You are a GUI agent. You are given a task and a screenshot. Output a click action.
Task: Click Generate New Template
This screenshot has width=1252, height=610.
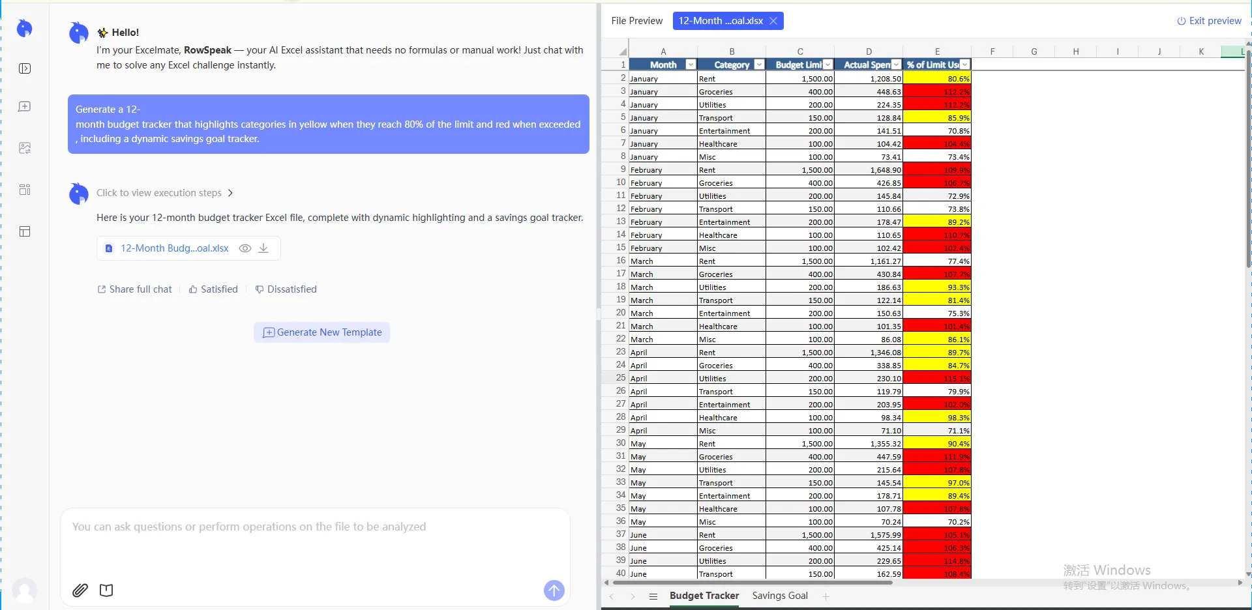click(x=321, y=332)
